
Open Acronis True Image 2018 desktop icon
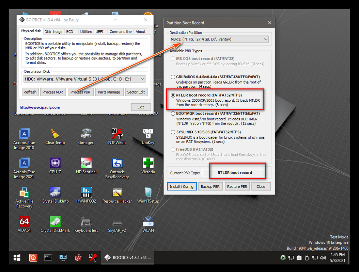click(x=24, y=139)
